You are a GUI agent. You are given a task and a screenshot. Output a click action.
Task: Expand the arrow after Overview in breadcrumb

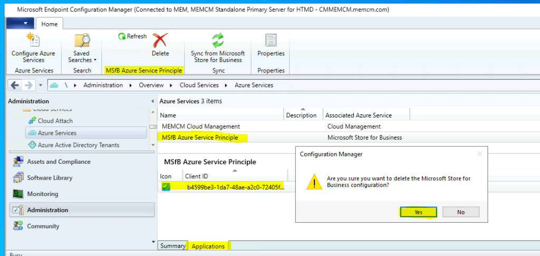tap(171, 85)
